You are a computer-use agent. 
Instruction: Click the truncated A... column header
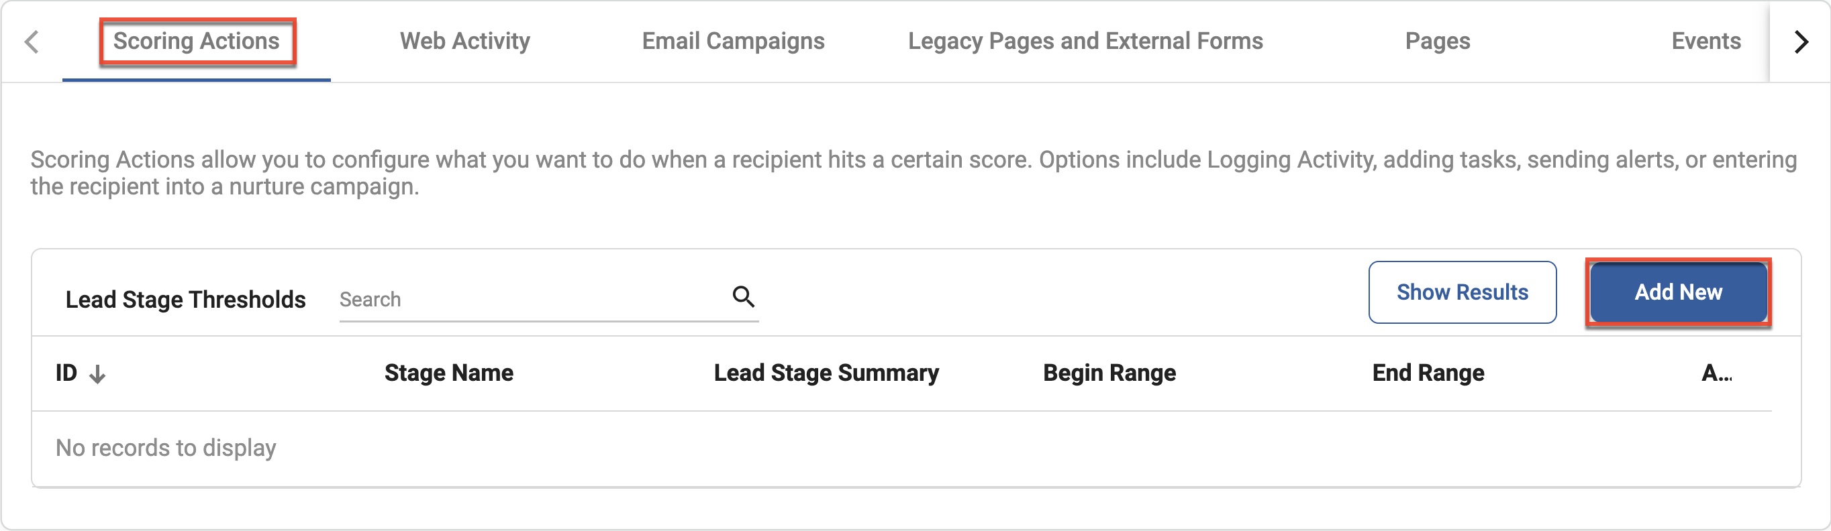tap(1716, 373)
